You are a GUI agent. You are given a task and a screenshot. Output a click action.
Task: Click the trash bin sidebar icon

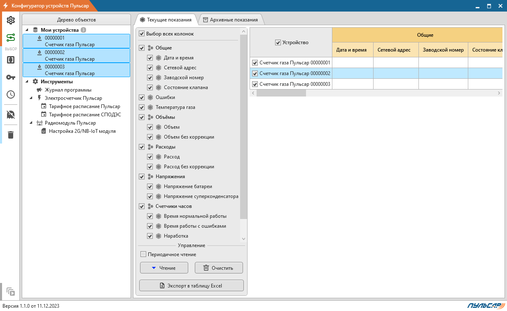(11, 135)
